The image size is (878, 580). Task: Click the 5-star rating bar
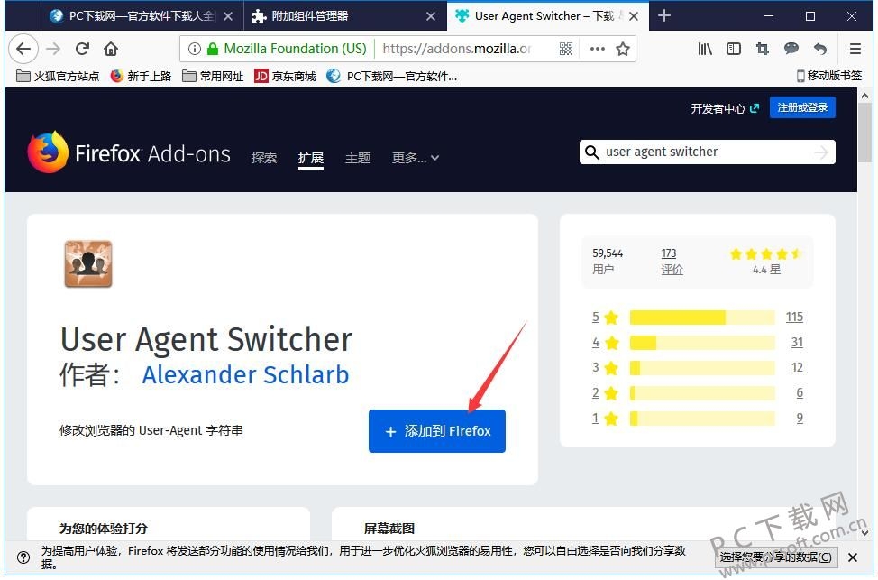(702, 318)
